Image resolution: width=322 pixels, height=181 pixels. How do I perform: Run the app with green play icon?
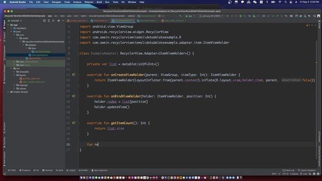point(227,16)
